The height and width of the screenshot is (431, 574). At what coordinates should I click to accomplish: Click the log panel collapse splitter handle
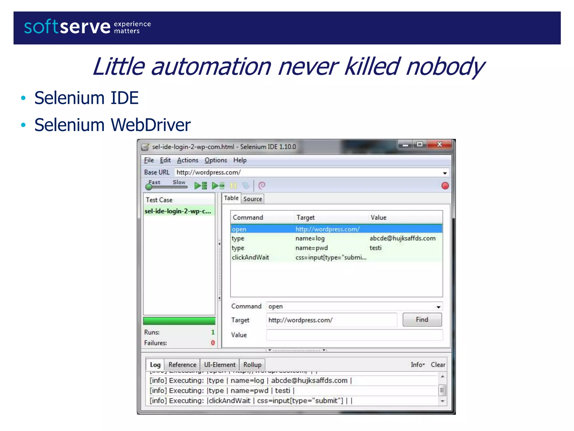pos(297,350)
